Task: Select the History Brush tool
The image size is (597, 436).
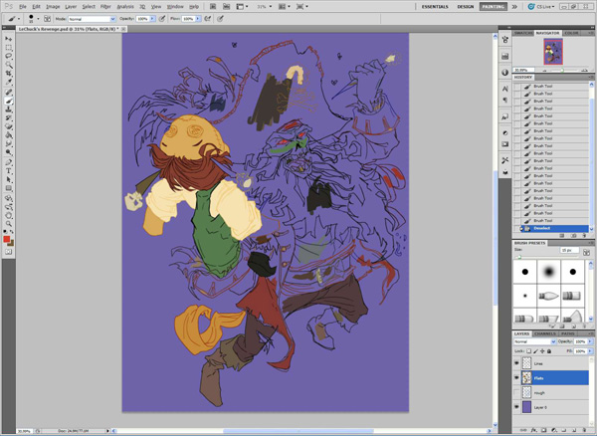Action: [8, 118]
